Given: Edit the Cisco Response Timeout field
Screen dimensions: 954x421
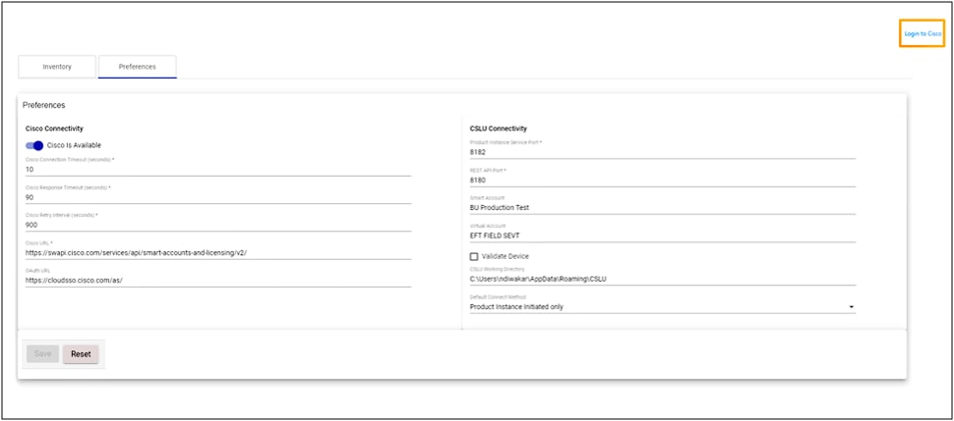Looking at the screenshot, I should [x=218, y=197].
